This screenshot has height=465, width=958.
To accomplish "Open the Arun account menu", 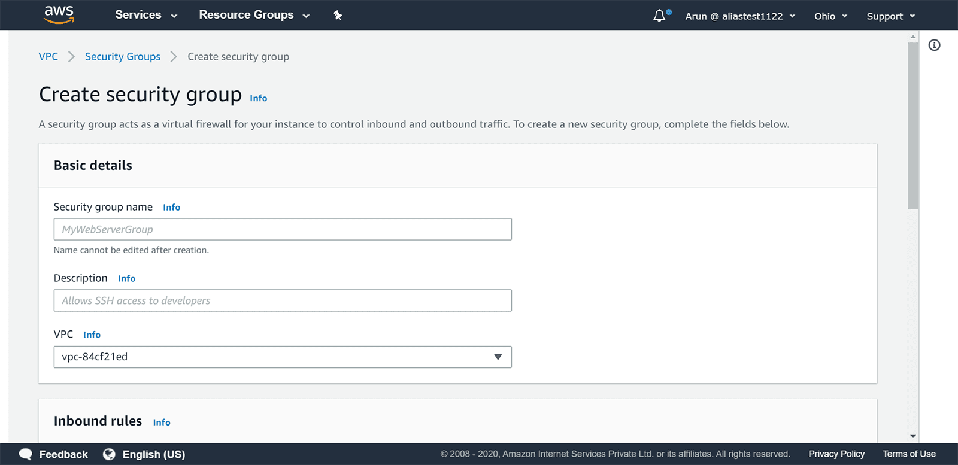I will [740, 16].
